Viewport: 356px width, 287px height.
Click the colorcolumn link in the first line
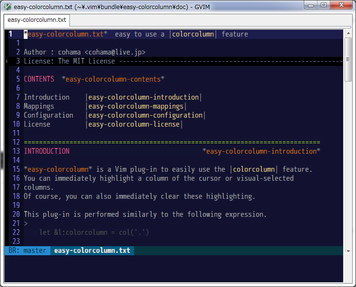(193, 34)
